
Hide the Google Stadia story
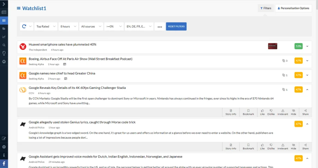293,112
